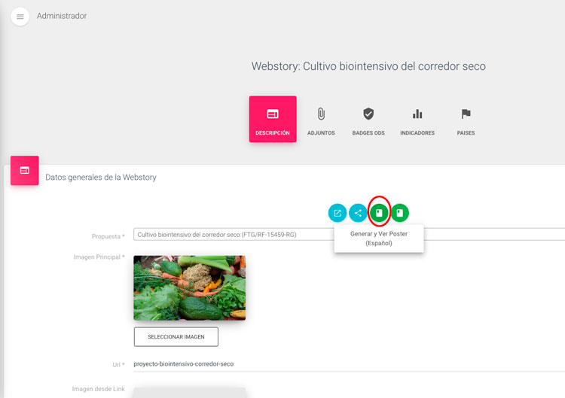Click Generar y Ver Poster Español button
The image size is (565, 398).
(x=379, y=213)
